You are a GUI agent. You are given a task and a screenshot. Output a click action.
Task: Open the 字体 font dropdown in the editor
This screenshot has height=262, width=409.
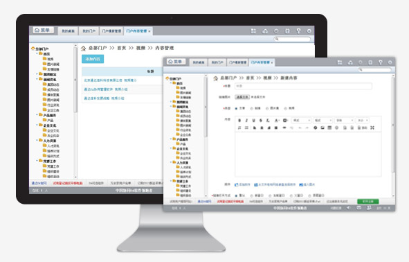click(345, 121)
